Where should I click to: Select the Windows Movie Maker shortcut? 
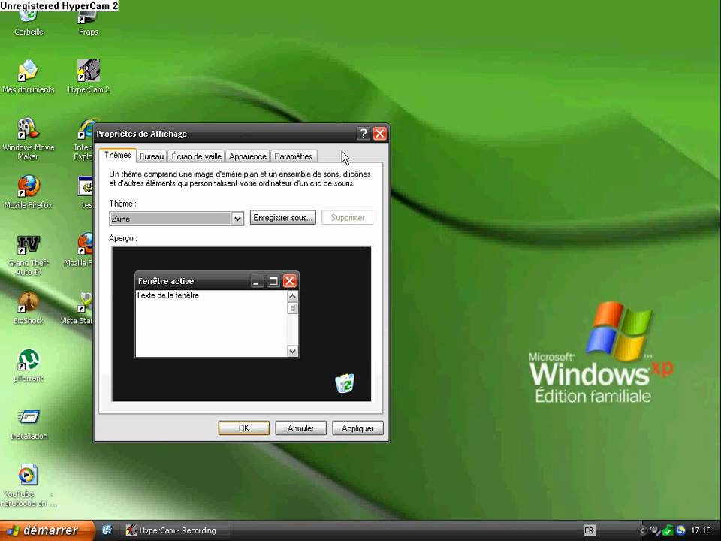(28, 138)
